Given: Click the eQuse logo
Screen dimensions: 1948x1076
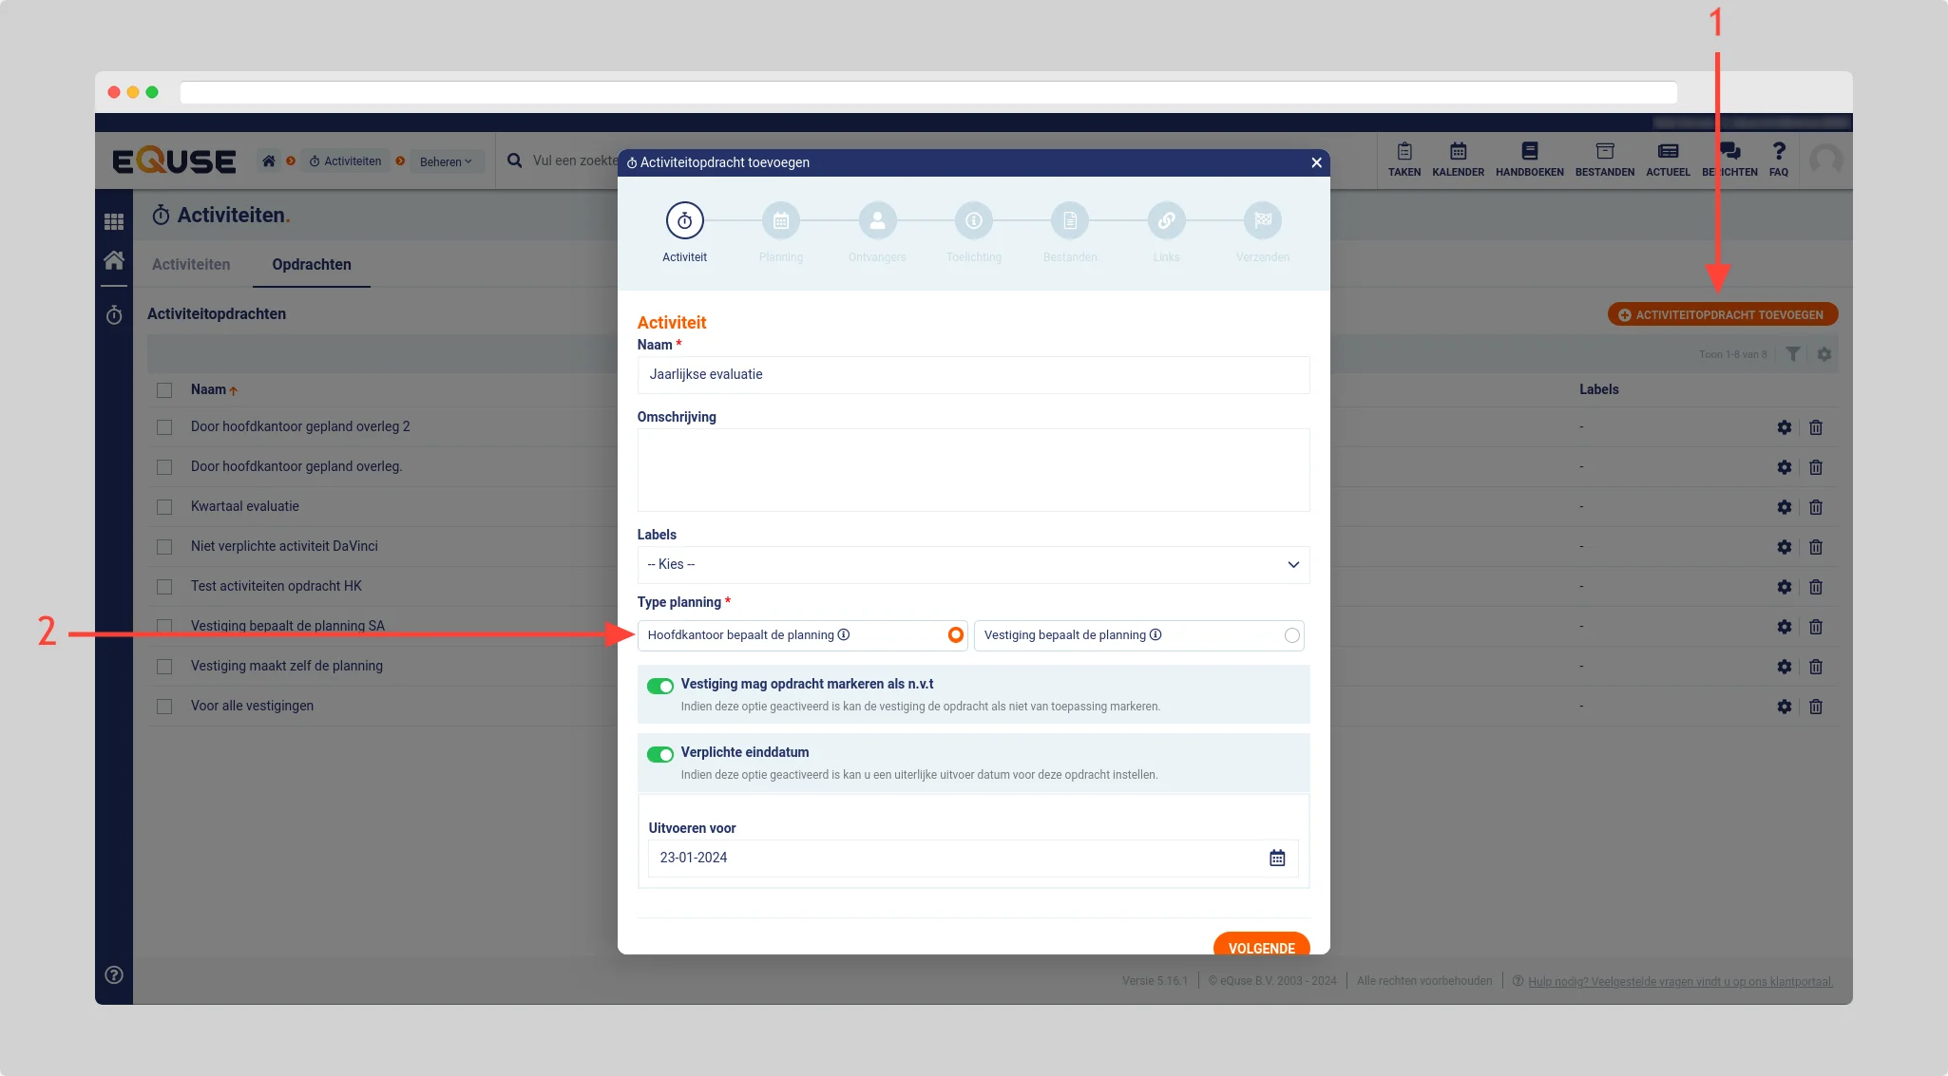Looking at the screenshot, I should click(x=174, y=160).
